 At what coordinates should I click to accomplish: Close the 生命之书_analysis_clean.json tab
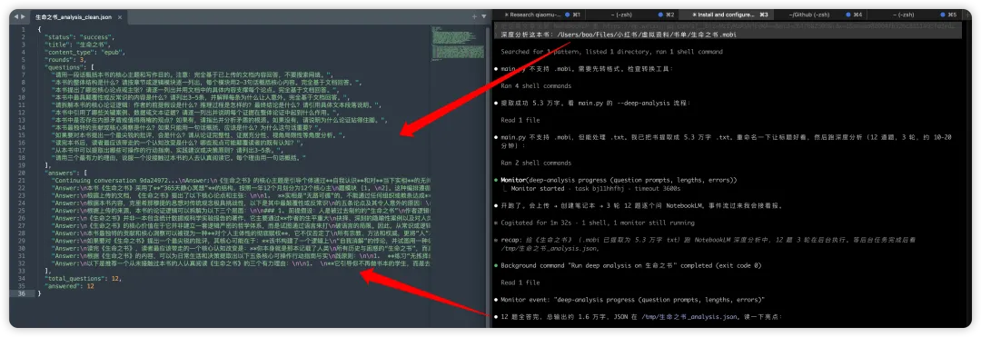pos(120,17)
